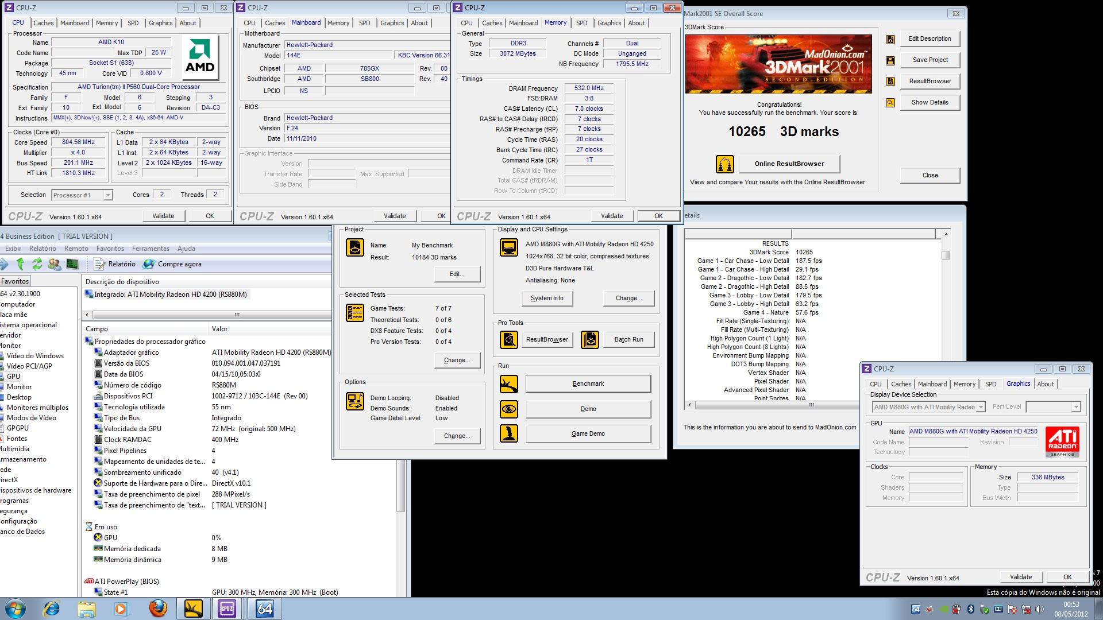Click the Options section icon in 3DMark

point(355,401)
